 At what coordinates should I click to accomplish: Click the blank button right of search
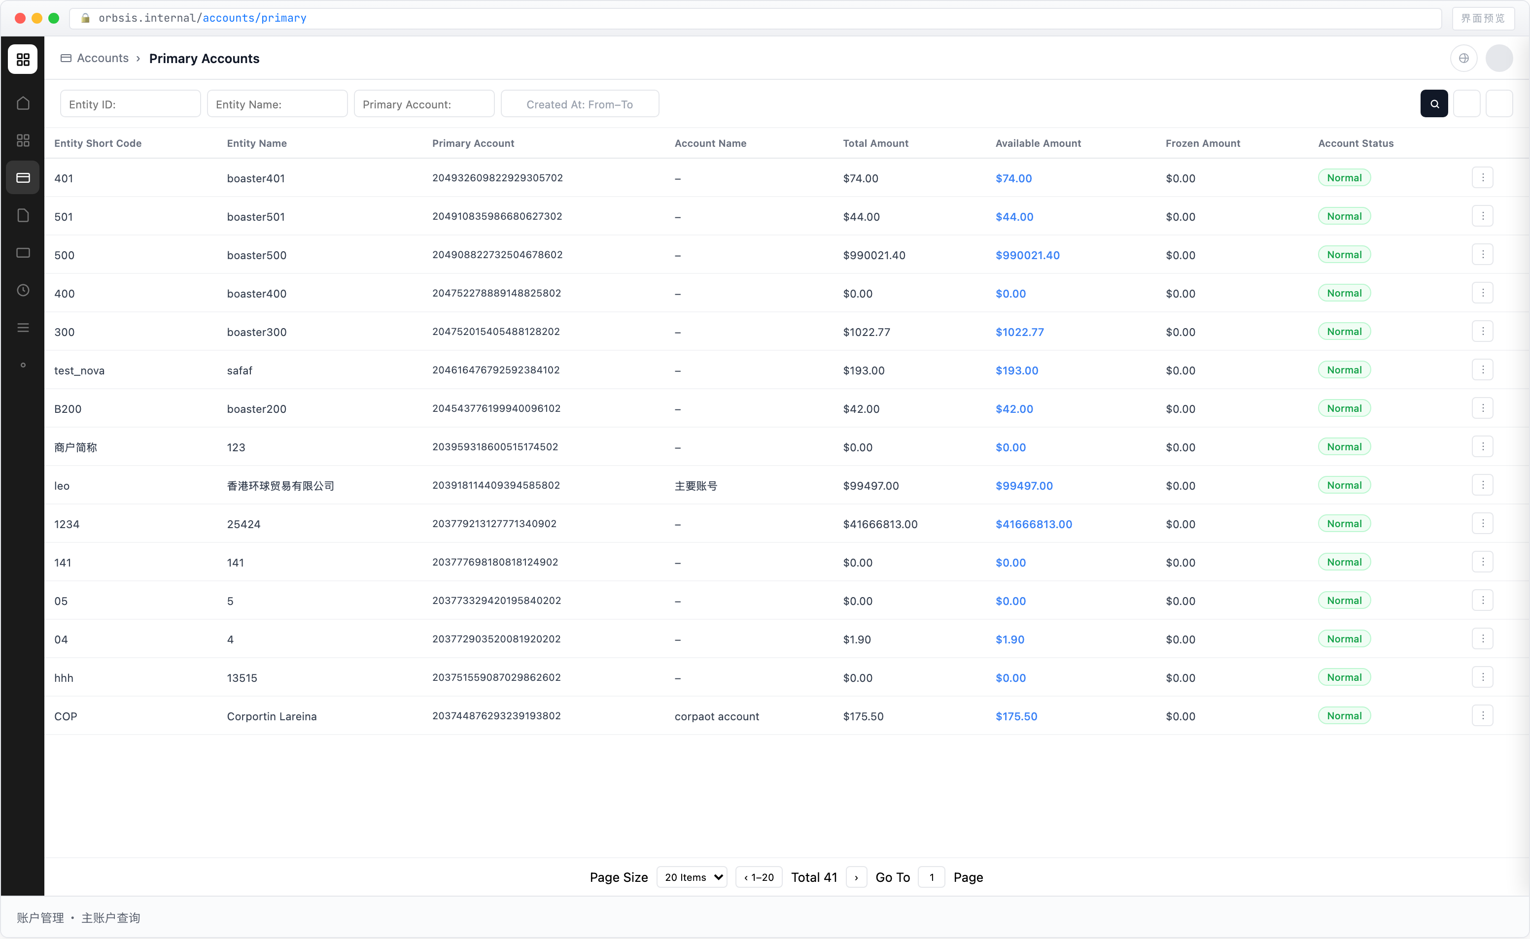[1466, 104]
